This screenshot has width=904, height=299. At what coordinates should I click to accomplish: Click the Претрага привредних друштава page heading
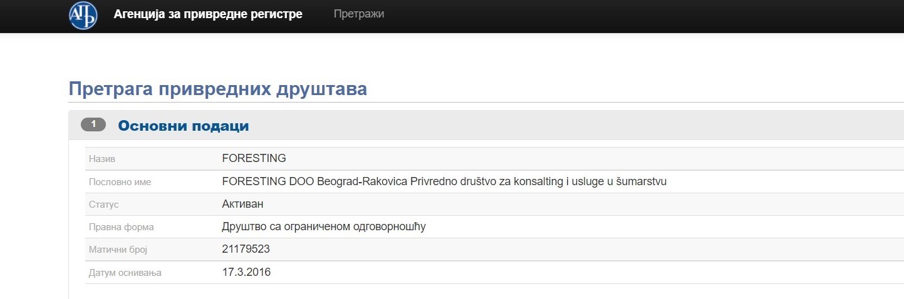click(x=217, y=89)
